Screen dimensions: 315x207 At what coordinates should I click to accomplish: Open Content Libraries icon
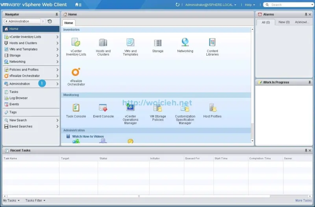point(212,42)
